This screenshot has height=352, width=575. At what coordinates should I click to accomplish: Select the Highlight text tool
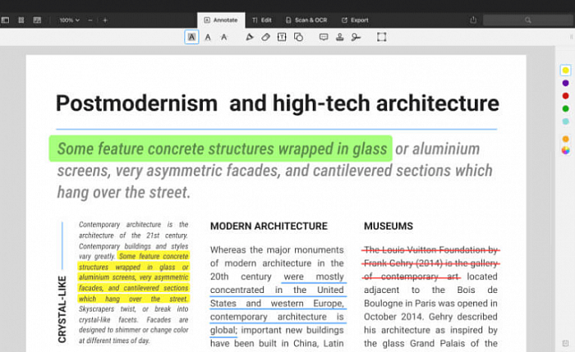coord(191,37)
